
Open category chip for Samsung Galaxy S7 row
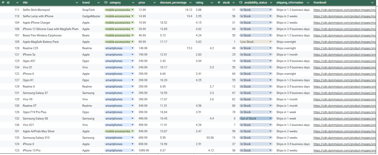(119, 93)
